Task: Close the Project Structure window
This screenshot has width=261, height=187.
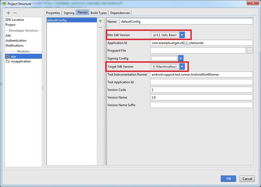Action: tap(253, 3)
